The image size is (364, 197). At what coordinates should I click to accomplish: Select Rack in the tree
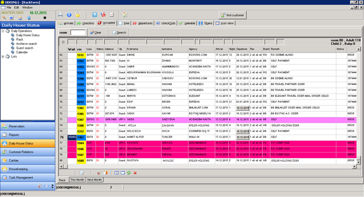click(20, 40)
